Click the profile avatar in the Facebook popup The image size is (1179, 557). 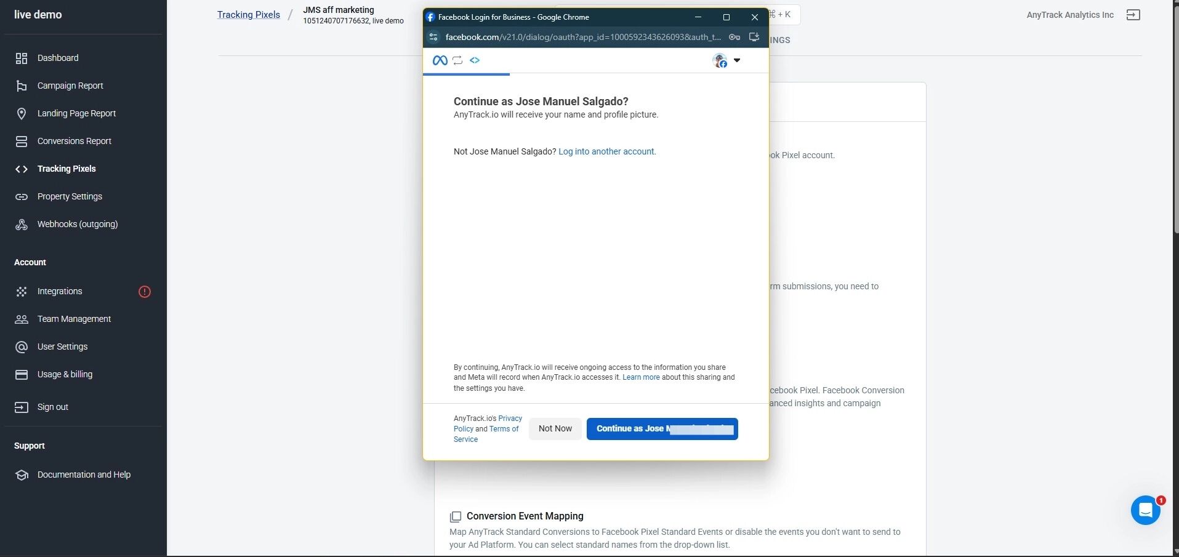point(720,60)
